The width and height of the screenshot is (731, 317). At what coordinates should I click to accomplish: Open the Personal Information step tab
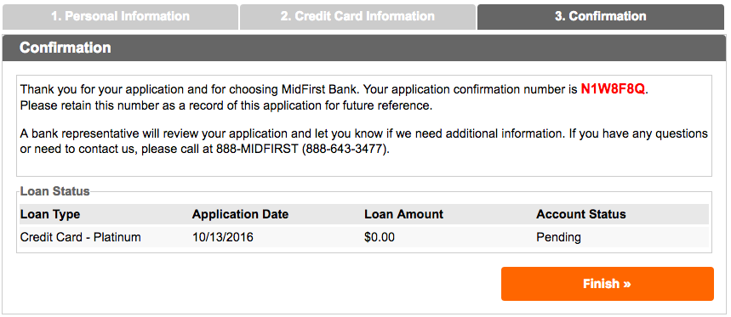(120, 17)
